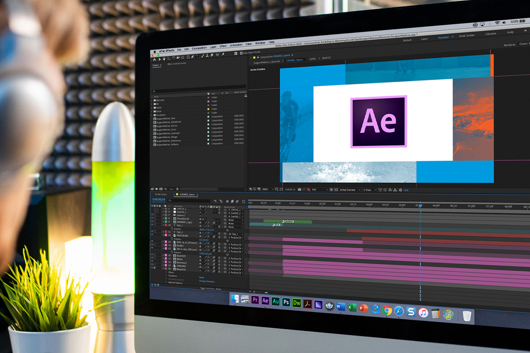Expand the Transform property group
The image size is (530, 353).
coord(167,275)
